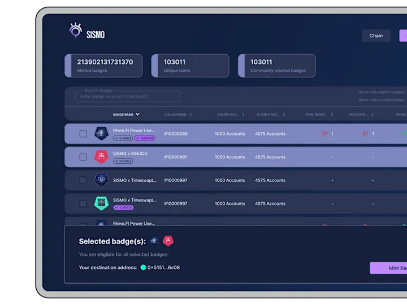This screenshot has height=305, width=407.
Task: Toggle Show only eligible badges
Action: pyautogui.click(x=382, y=92)
